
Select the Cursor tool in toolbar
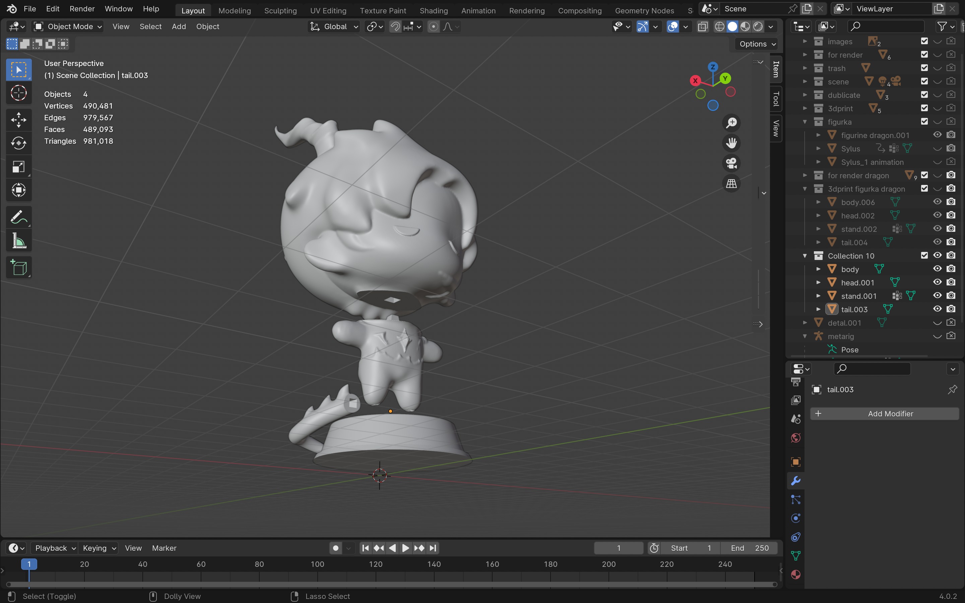click(x=18, y=93)
